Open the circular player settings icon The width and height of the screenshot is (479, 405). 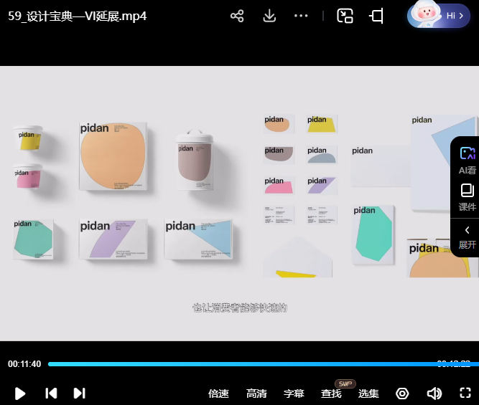point(402,393)
